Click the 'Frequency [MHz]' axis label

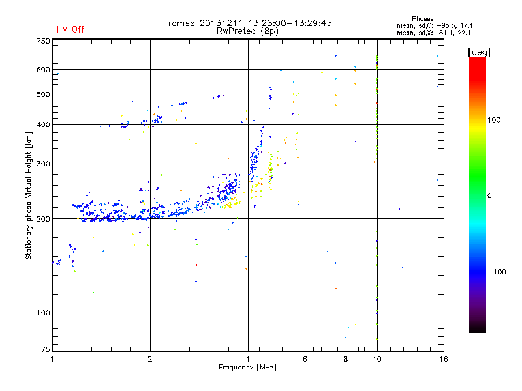point(247,368)
